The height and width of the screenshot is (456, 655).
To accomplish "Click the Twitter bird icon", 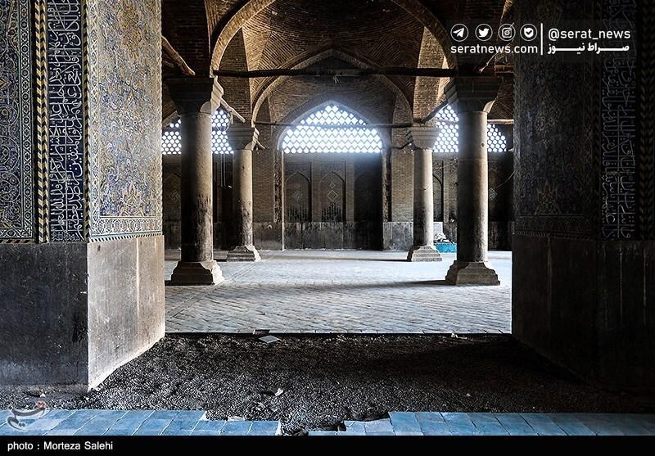I will tap(483, 33).
